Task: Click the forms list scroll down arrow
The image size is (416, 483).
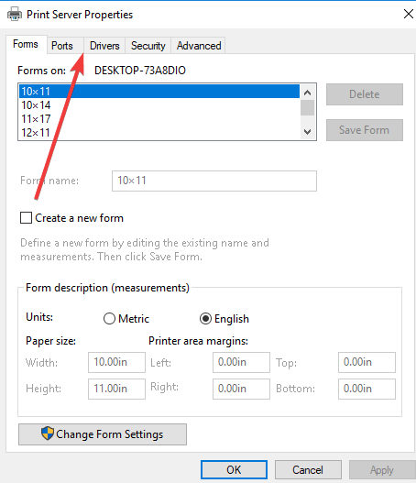Action: (307, 132)
